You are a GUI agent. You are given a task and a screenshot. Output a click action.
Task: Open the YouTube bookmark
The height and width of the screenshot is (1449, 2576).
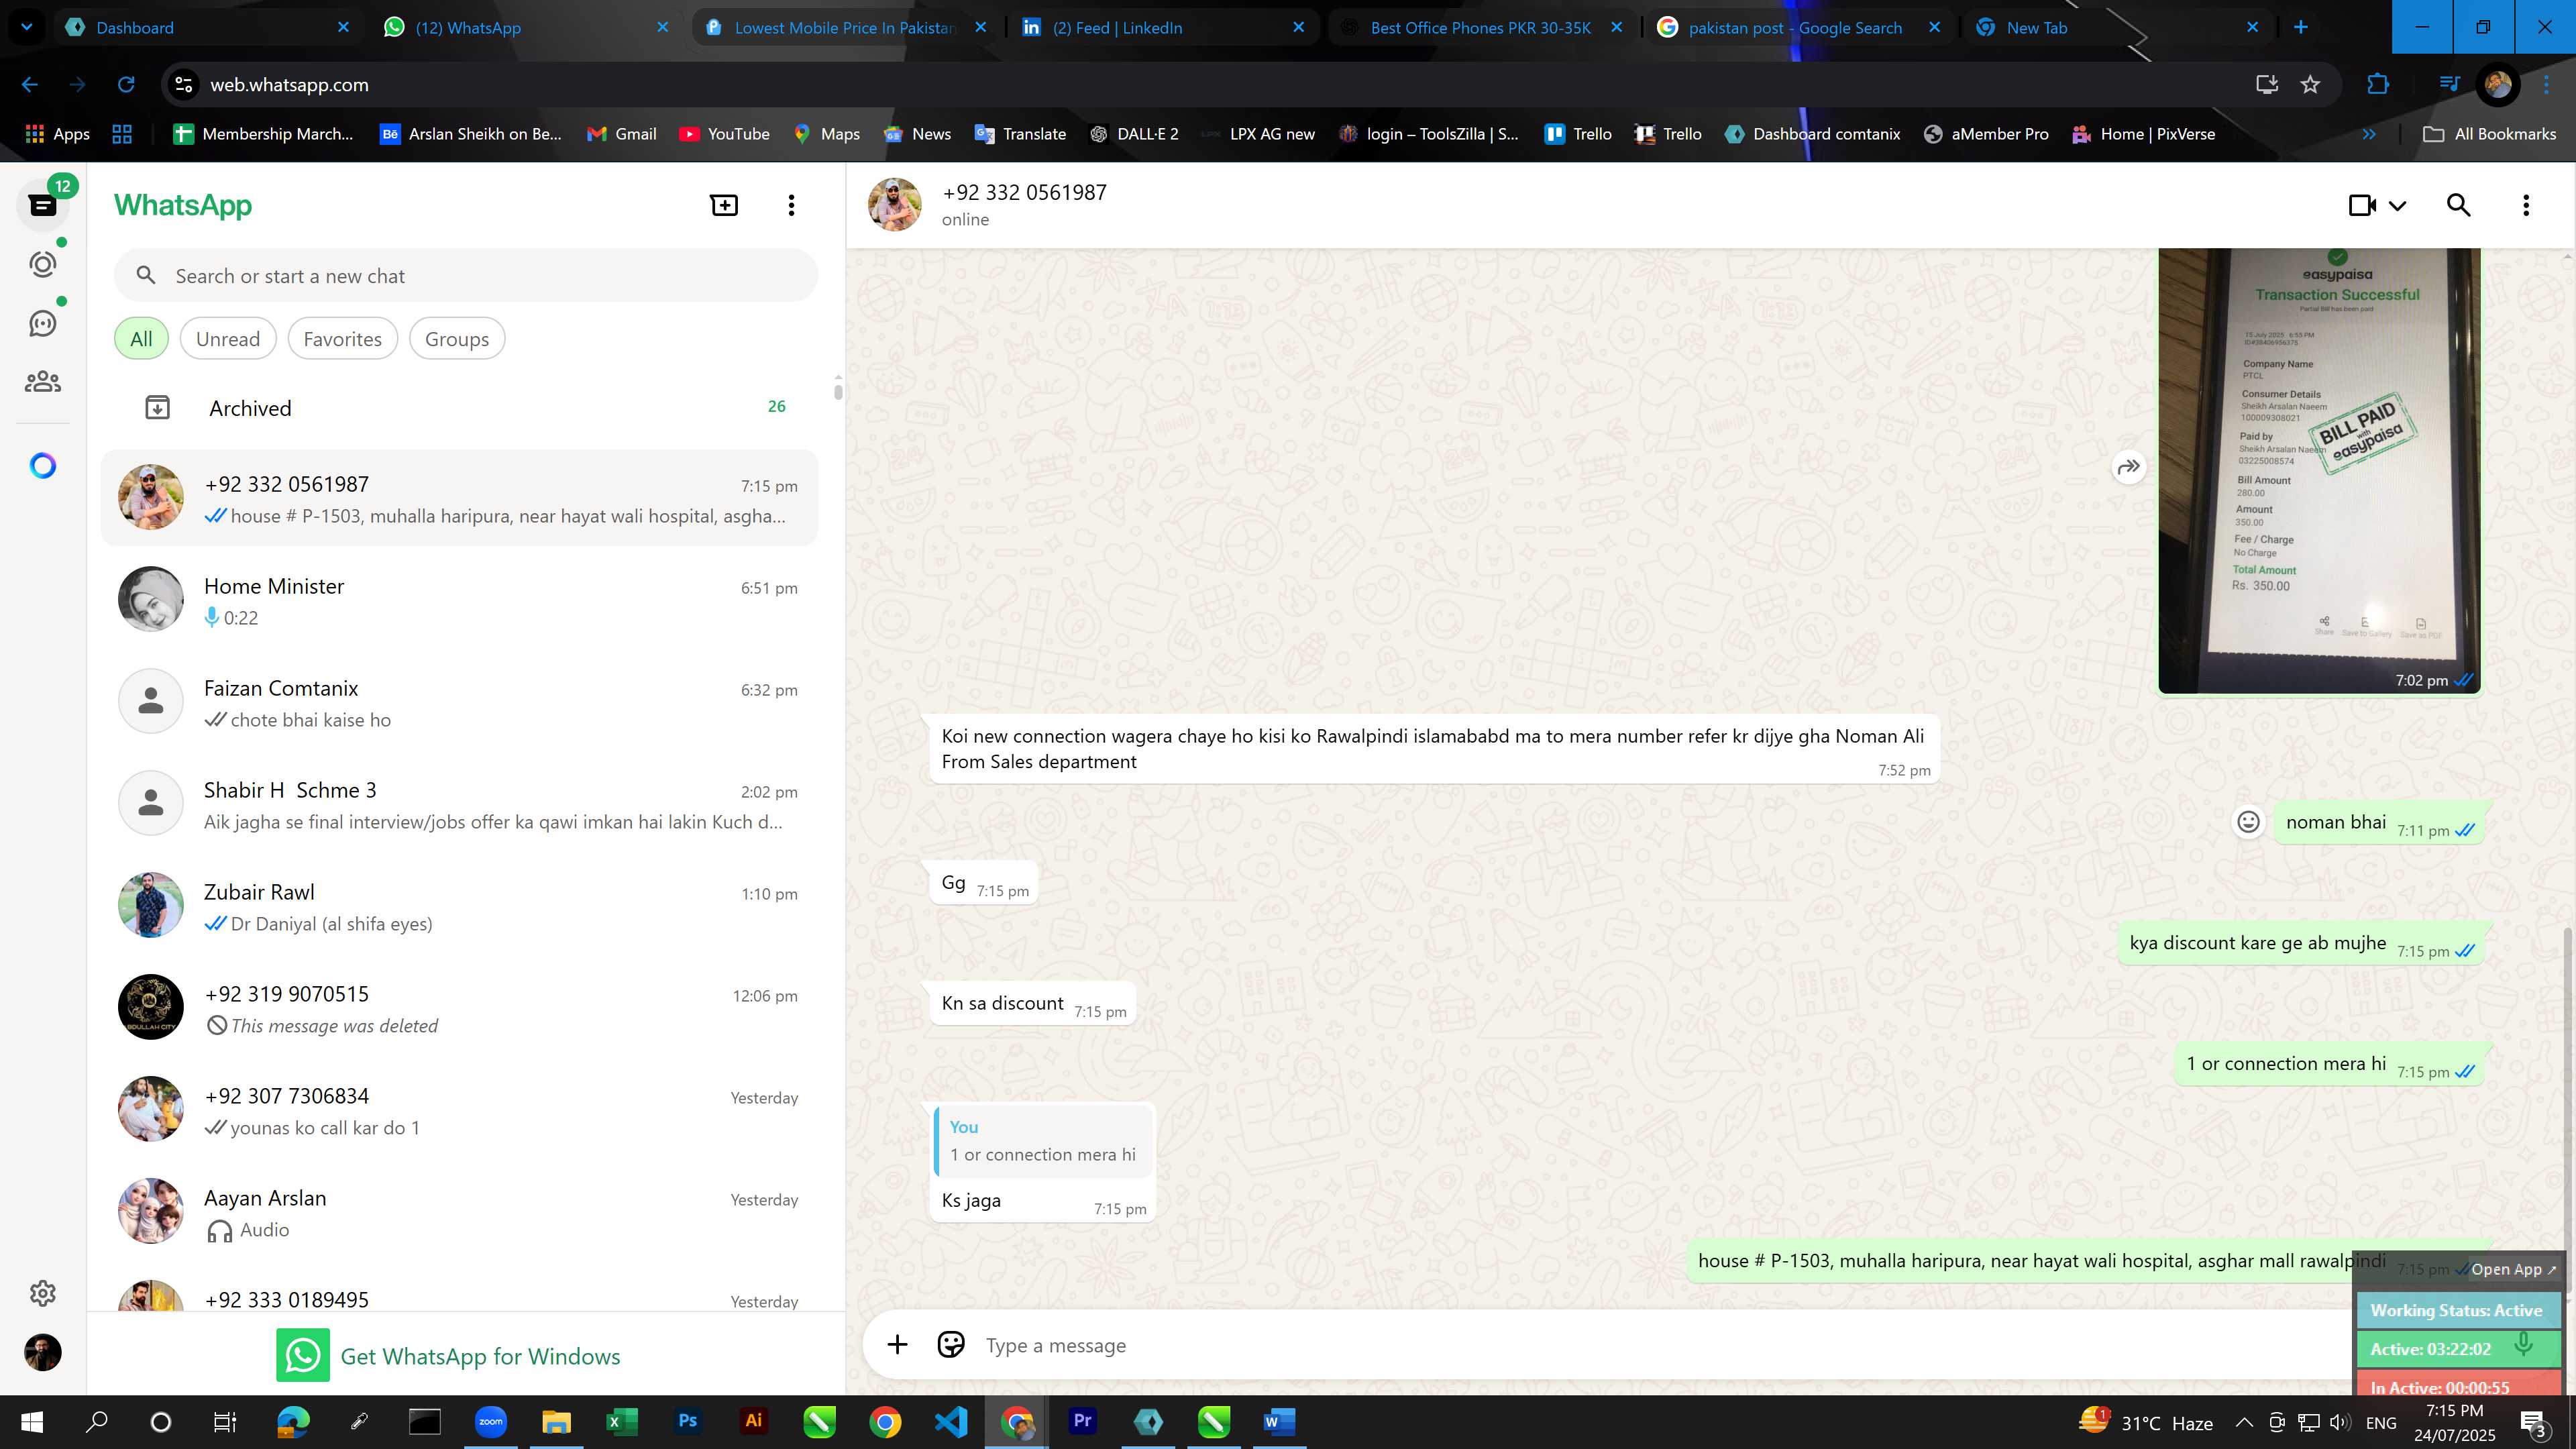pyautogui.click(x=724, y=134)
